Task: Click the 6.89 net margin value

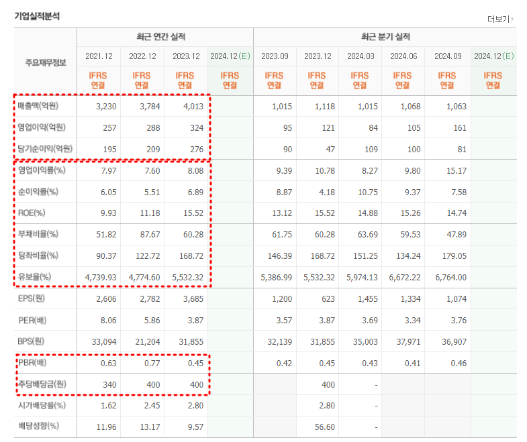Action: (195, 192)
